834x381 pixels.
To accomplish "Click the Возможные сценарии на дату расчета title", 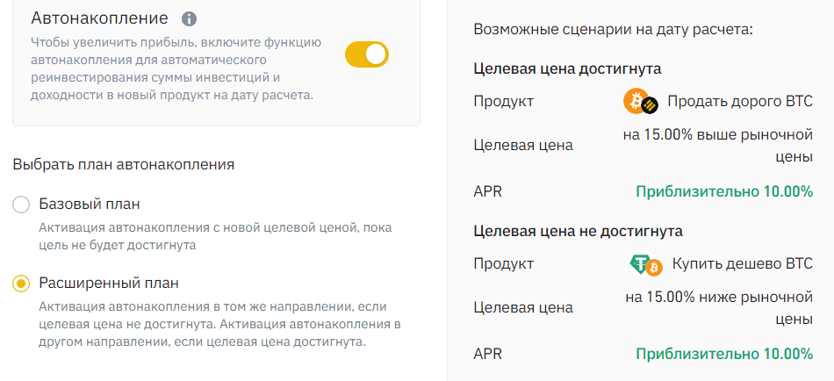I will tap(613, 29).
